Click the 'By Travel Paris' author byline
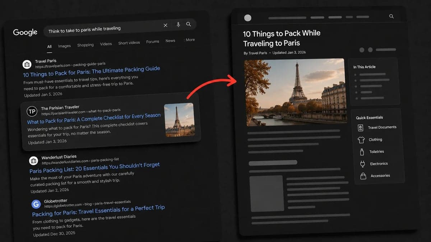Viewport: 431px width, 242px height. [x=255, y=53]
